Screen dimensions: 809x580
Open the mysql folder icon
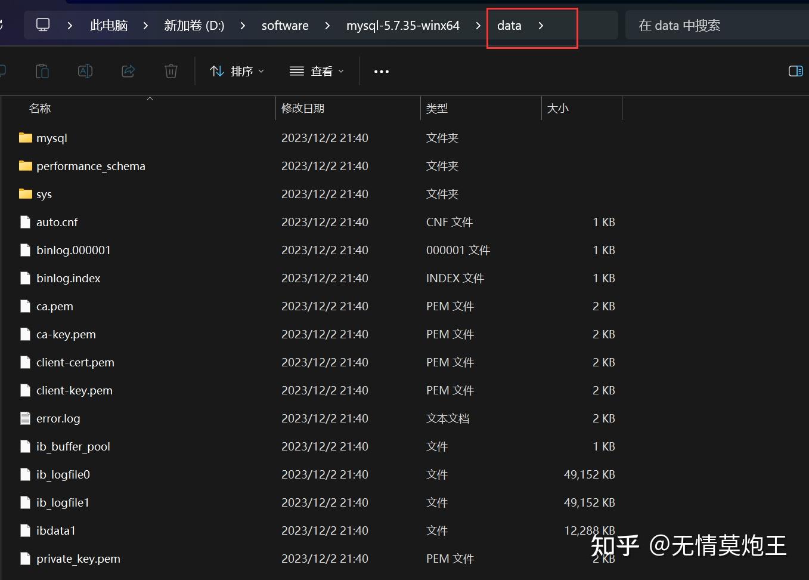(24, 137)
